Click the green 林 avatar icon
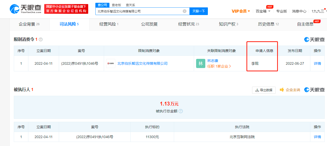The image size is (327, 146). tap(201, 63)
